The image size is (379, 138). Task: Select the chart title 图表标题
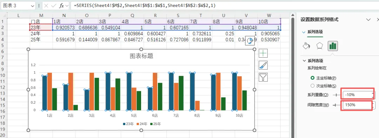[141, 56]
